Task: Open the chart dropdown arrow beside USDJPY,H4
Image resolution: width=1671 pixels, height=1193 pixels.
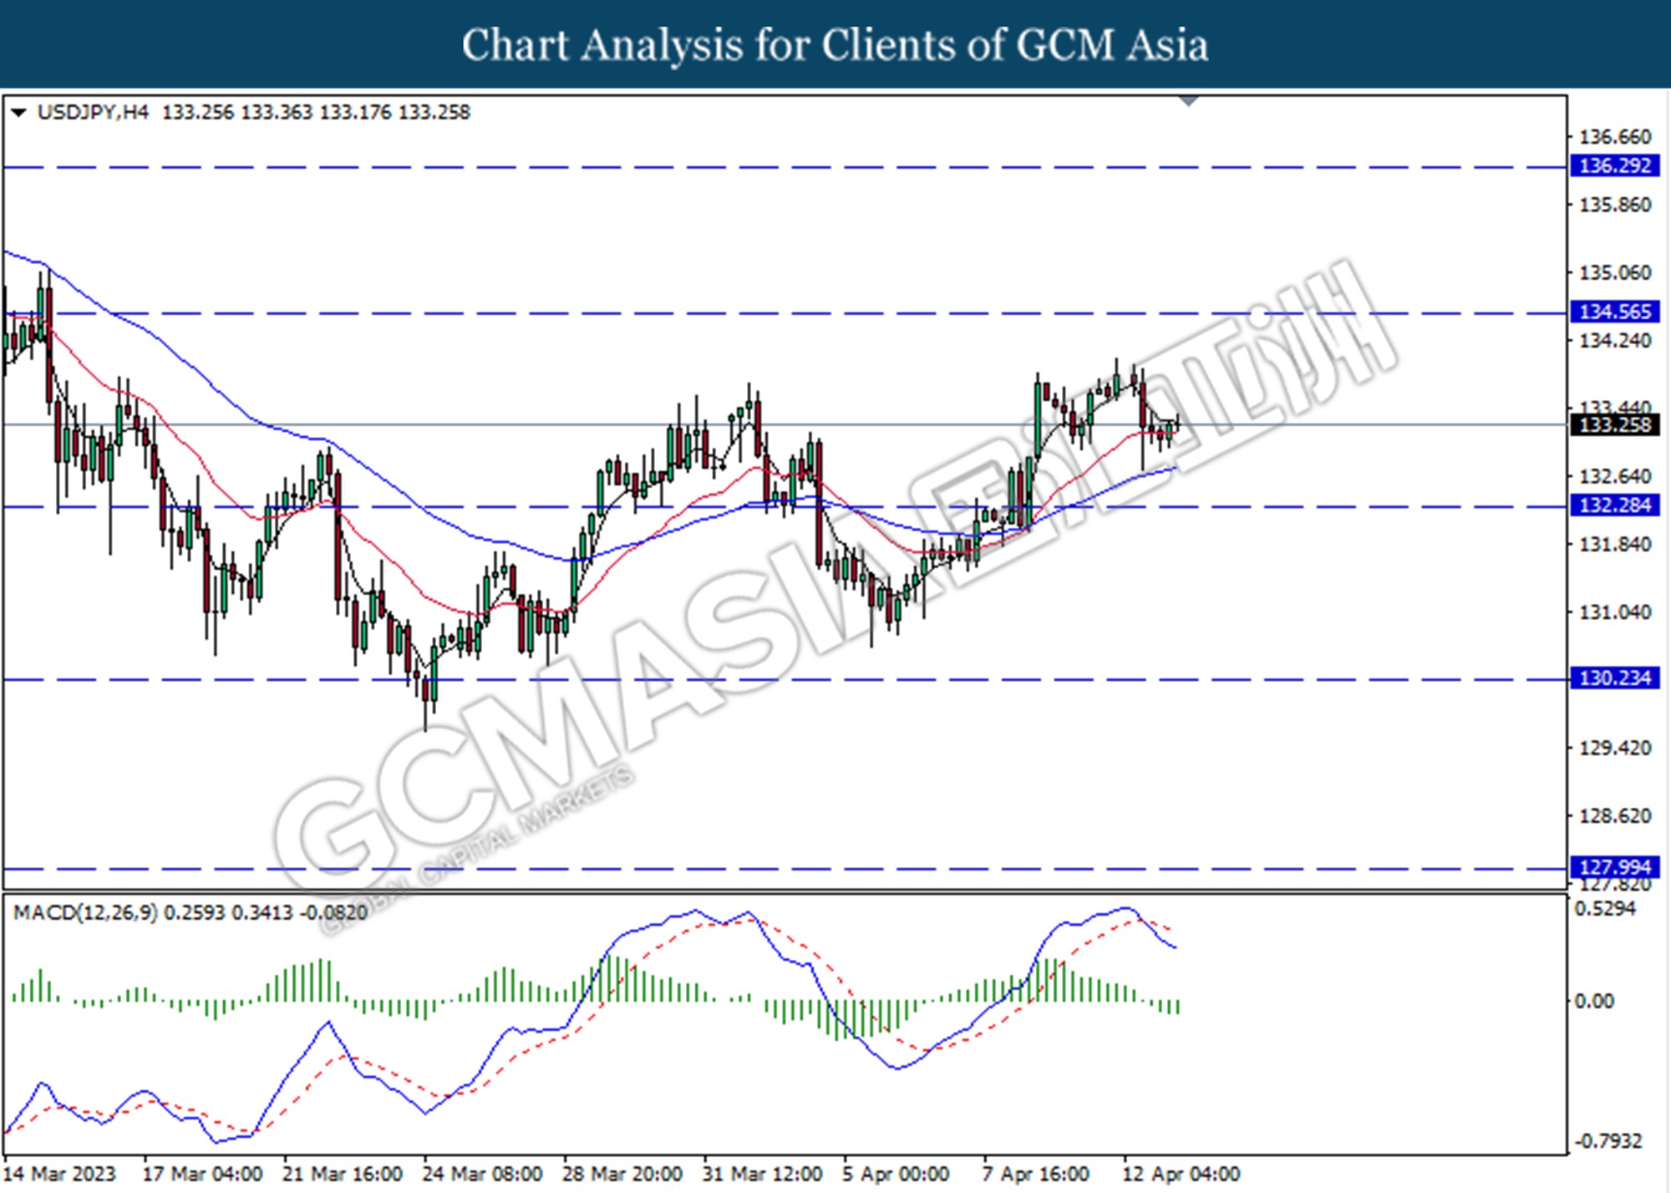Action: coord(18,112)
